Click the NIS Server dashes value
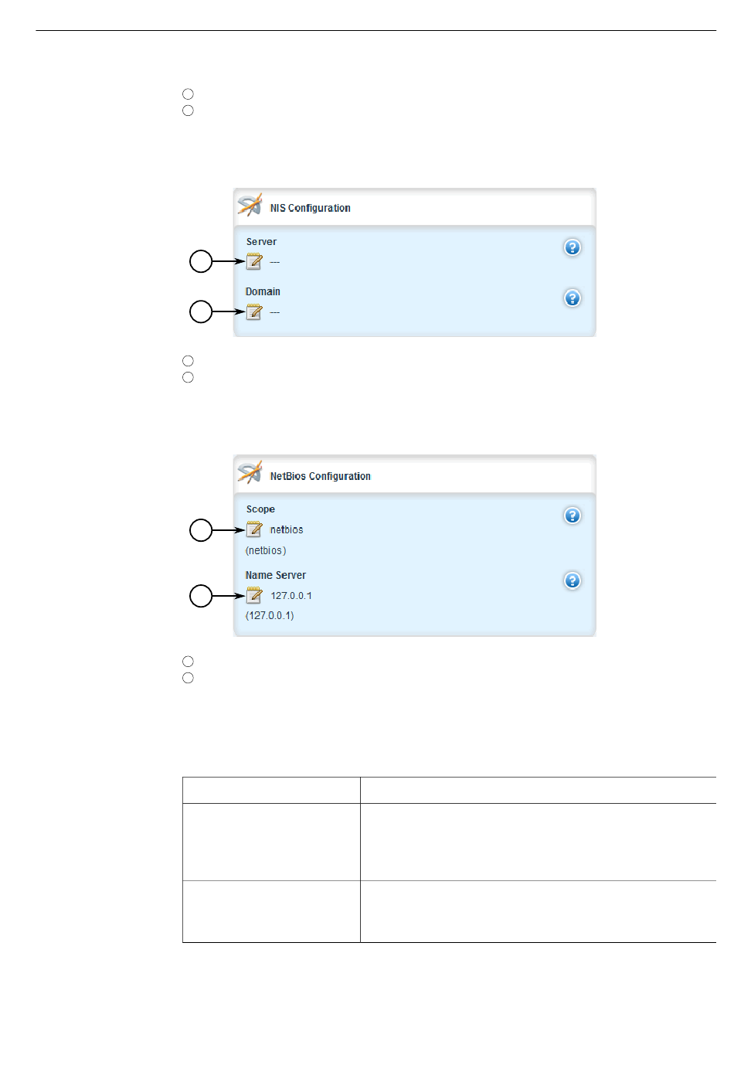 point(275,262)
